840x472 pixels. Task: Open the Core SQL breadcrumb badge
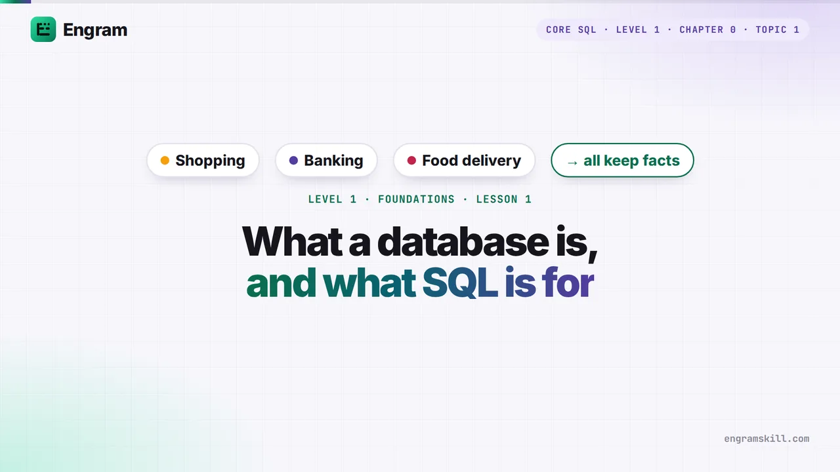coord(673,29)
